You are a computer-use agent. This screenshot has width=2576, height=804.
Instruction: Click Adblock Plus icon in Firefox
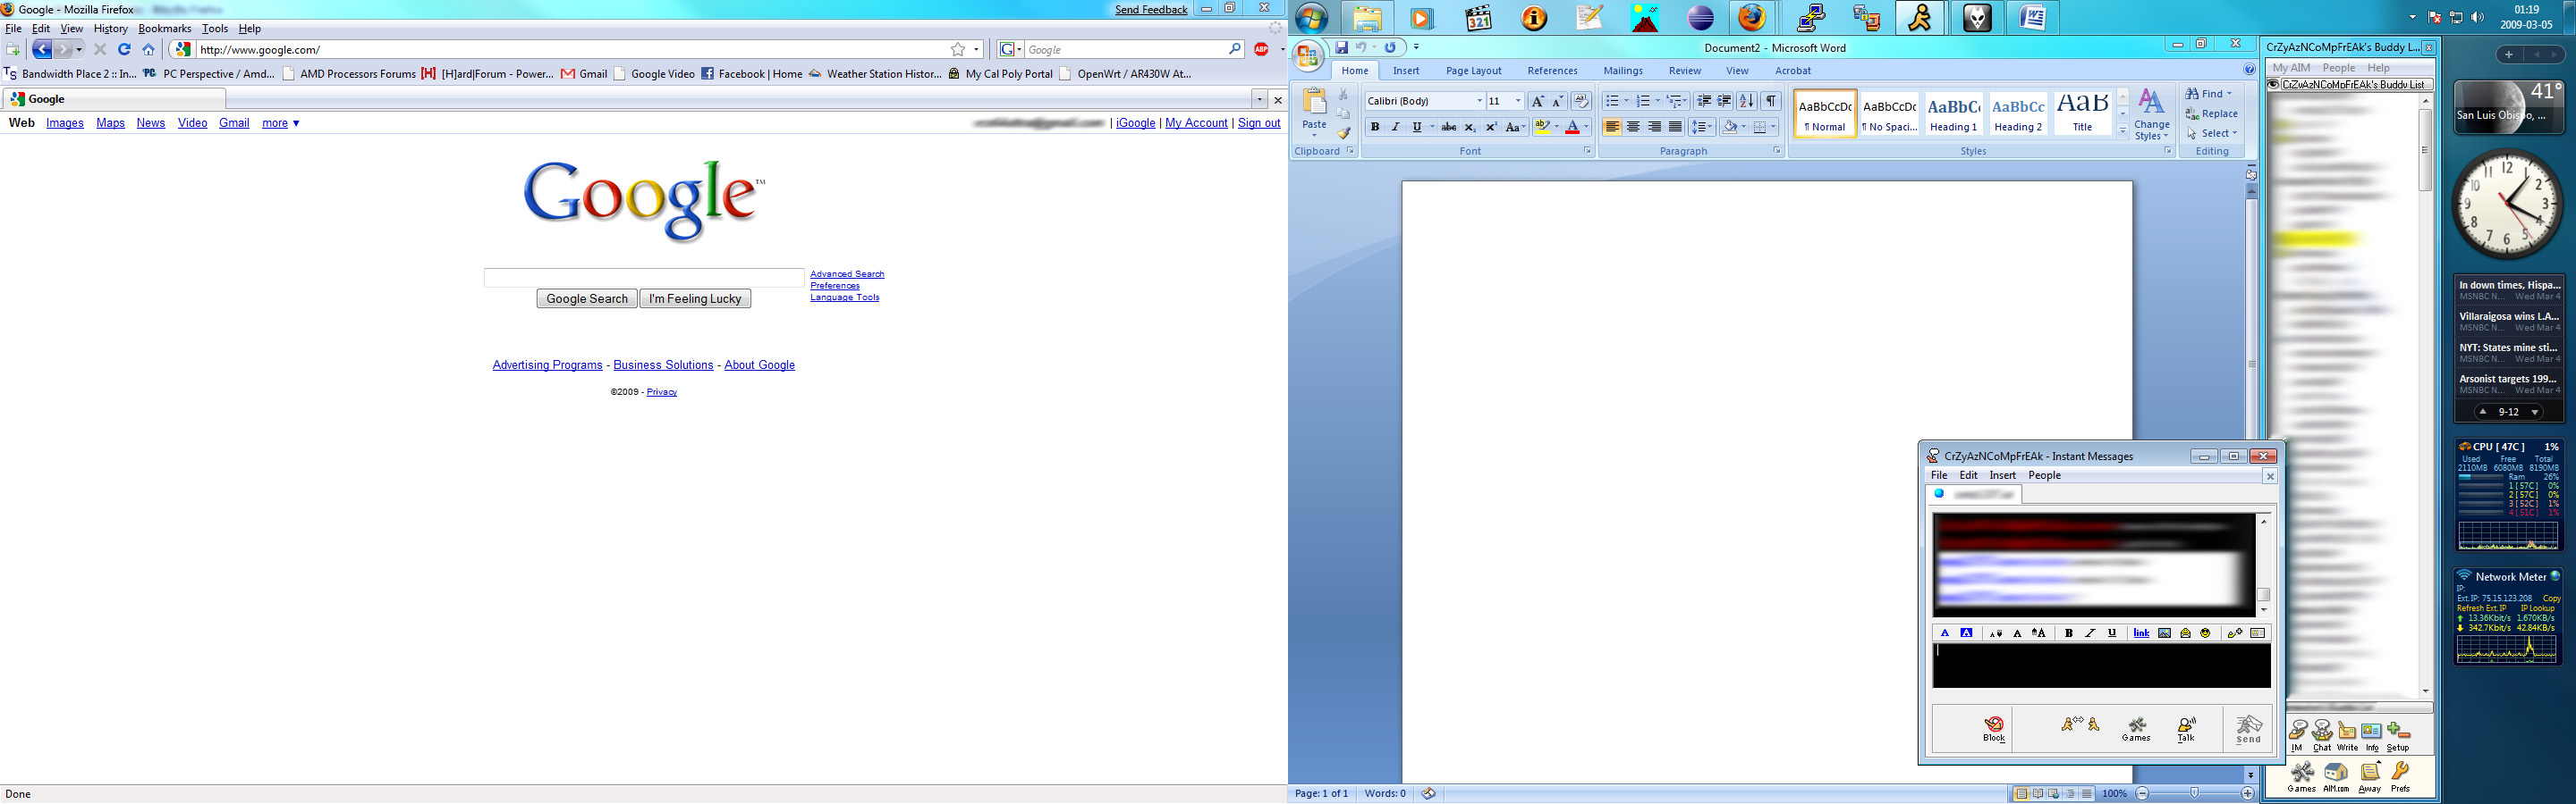1261,49
